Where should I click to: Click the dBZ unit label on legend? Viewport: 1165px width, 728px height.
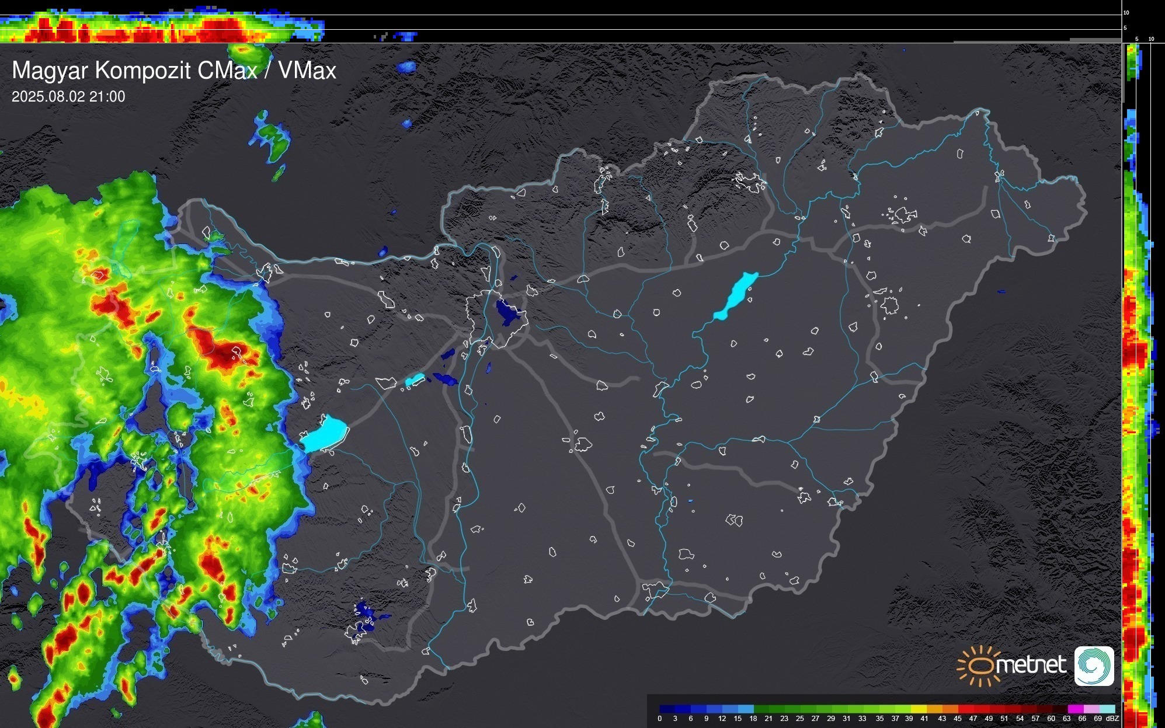pos(1112,719)
